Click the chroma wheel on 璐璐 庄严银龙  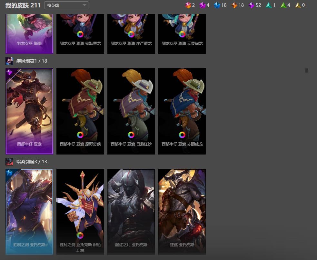coord(131,34)
